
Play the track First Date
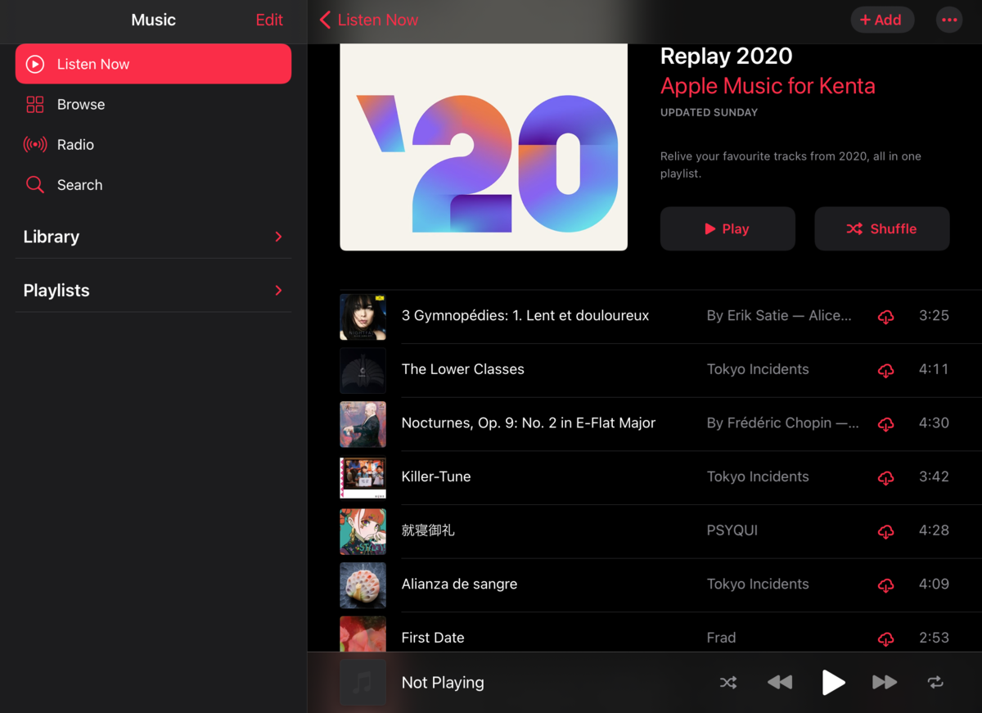[433, 638]
